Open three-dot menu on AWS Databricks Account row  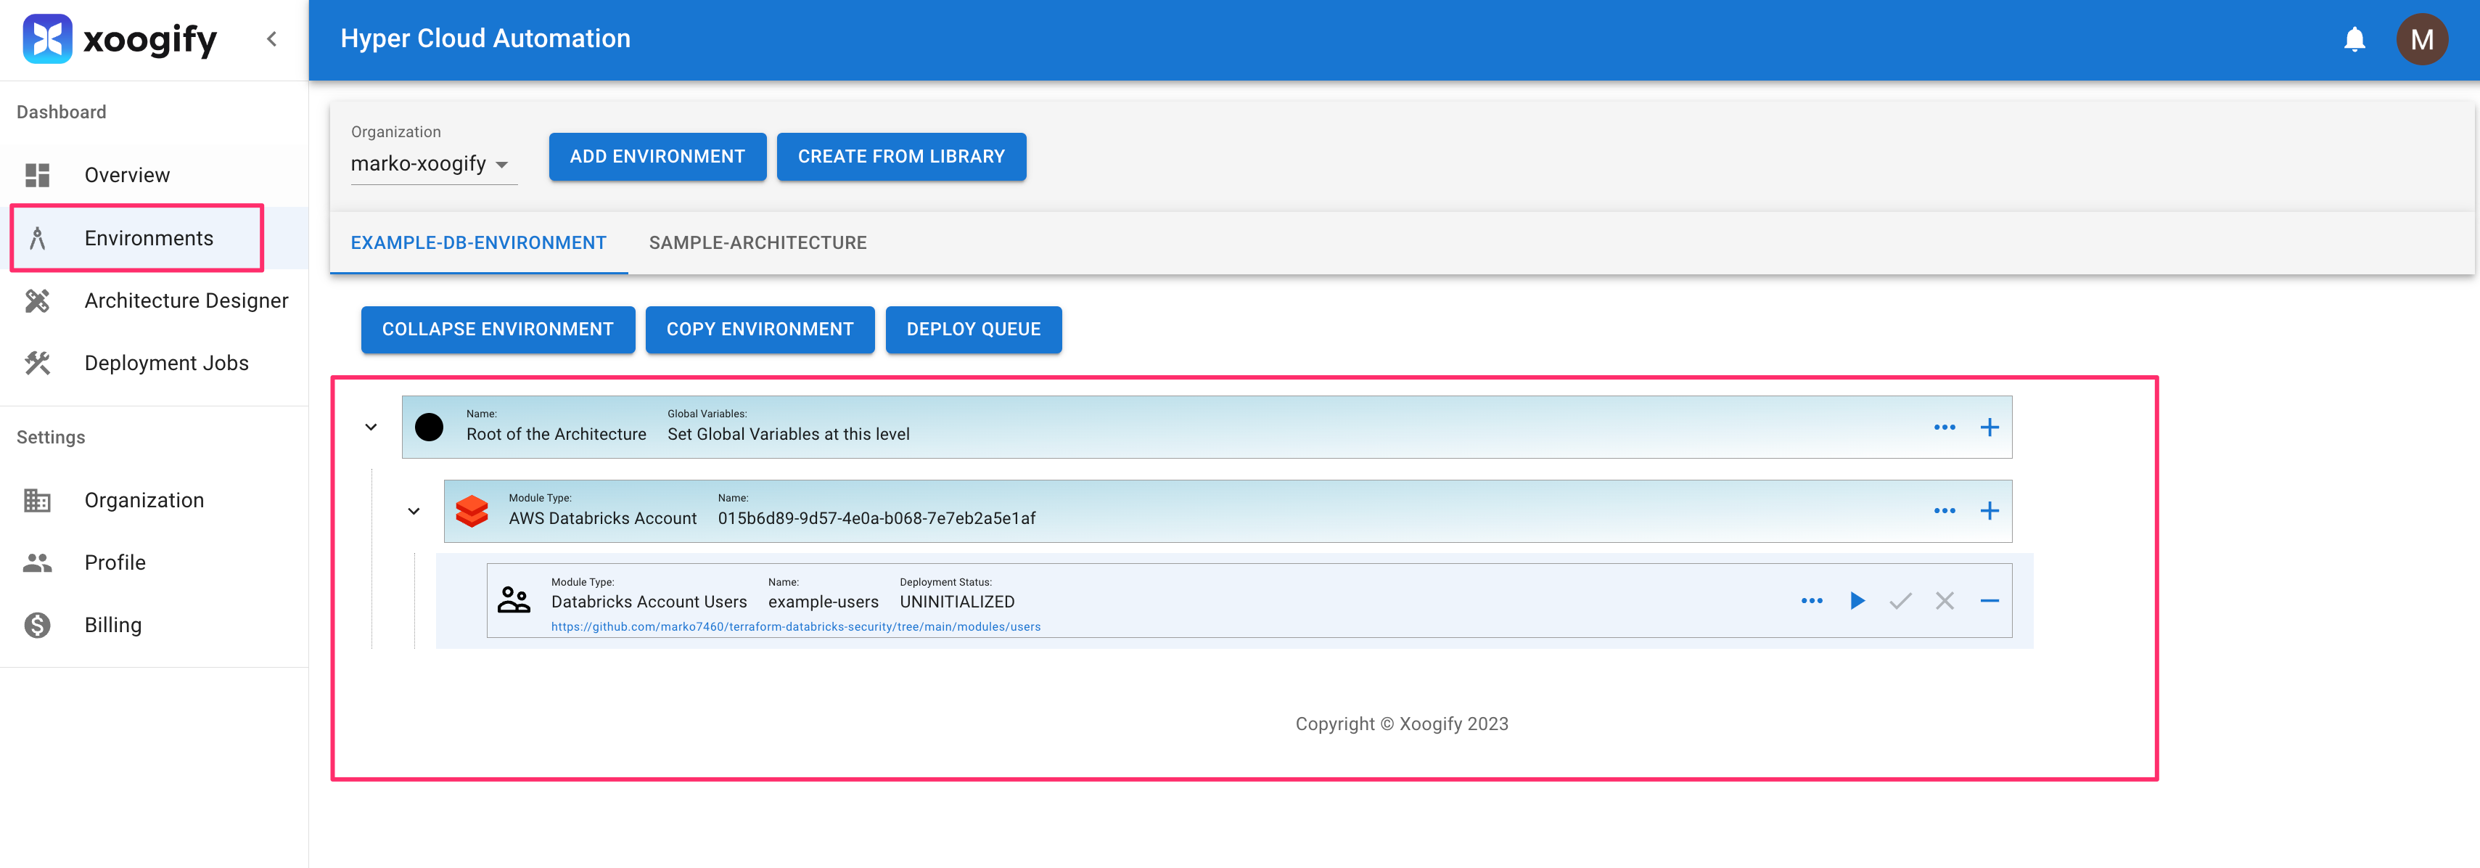pyautogui.click(x=1944, y=512)
